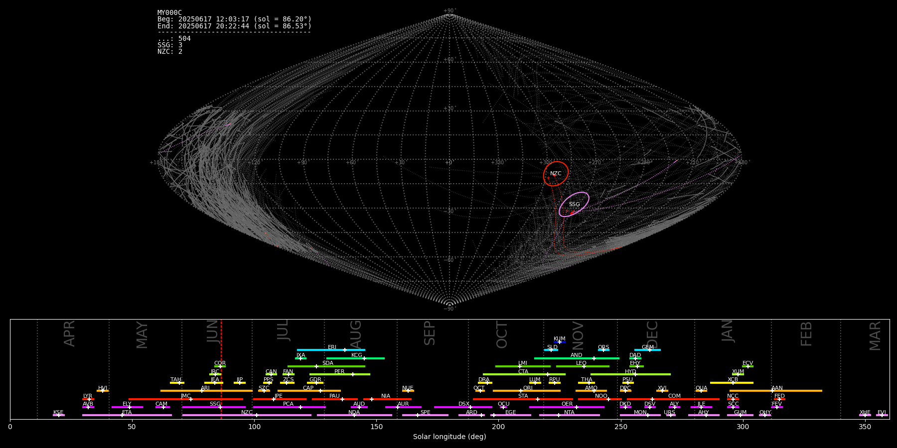Click the AAN shower bar label

(x=777, y=388)
